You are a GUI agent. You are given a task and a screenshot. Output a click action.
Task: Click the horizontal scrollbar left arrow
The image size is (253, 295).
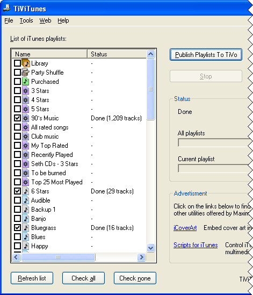pos(16,257)
